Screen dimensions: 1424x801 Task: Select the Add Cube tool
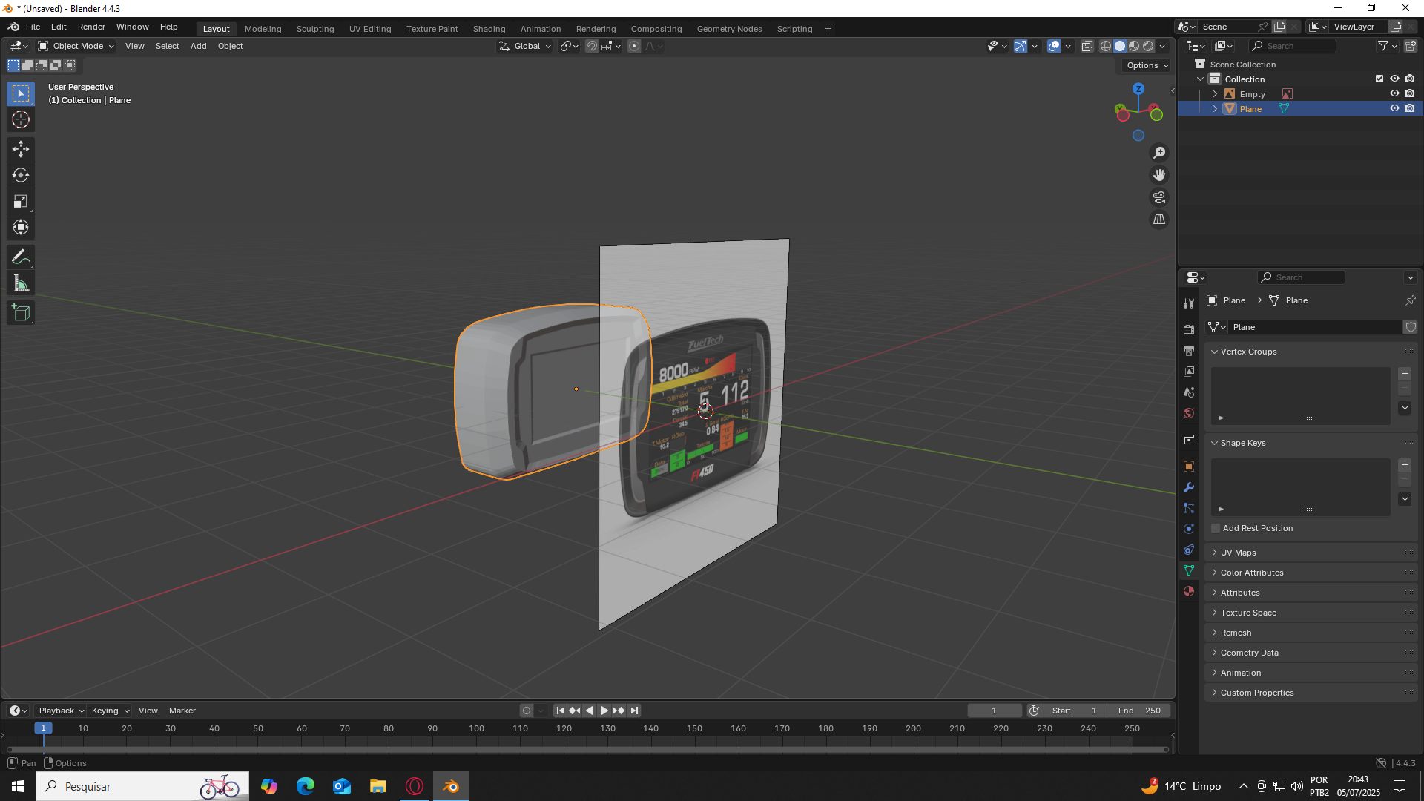[x=21, y=313]
